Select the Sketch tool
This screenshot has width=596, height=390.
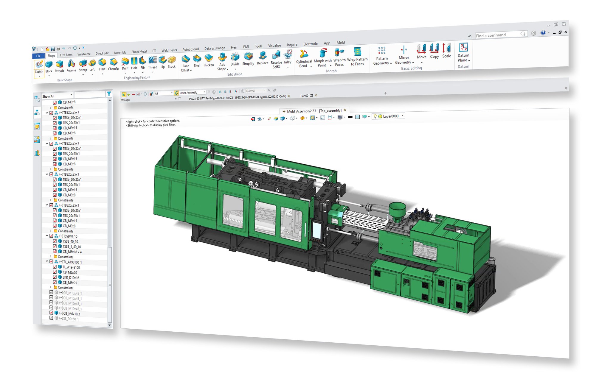[x=39, y=68]
